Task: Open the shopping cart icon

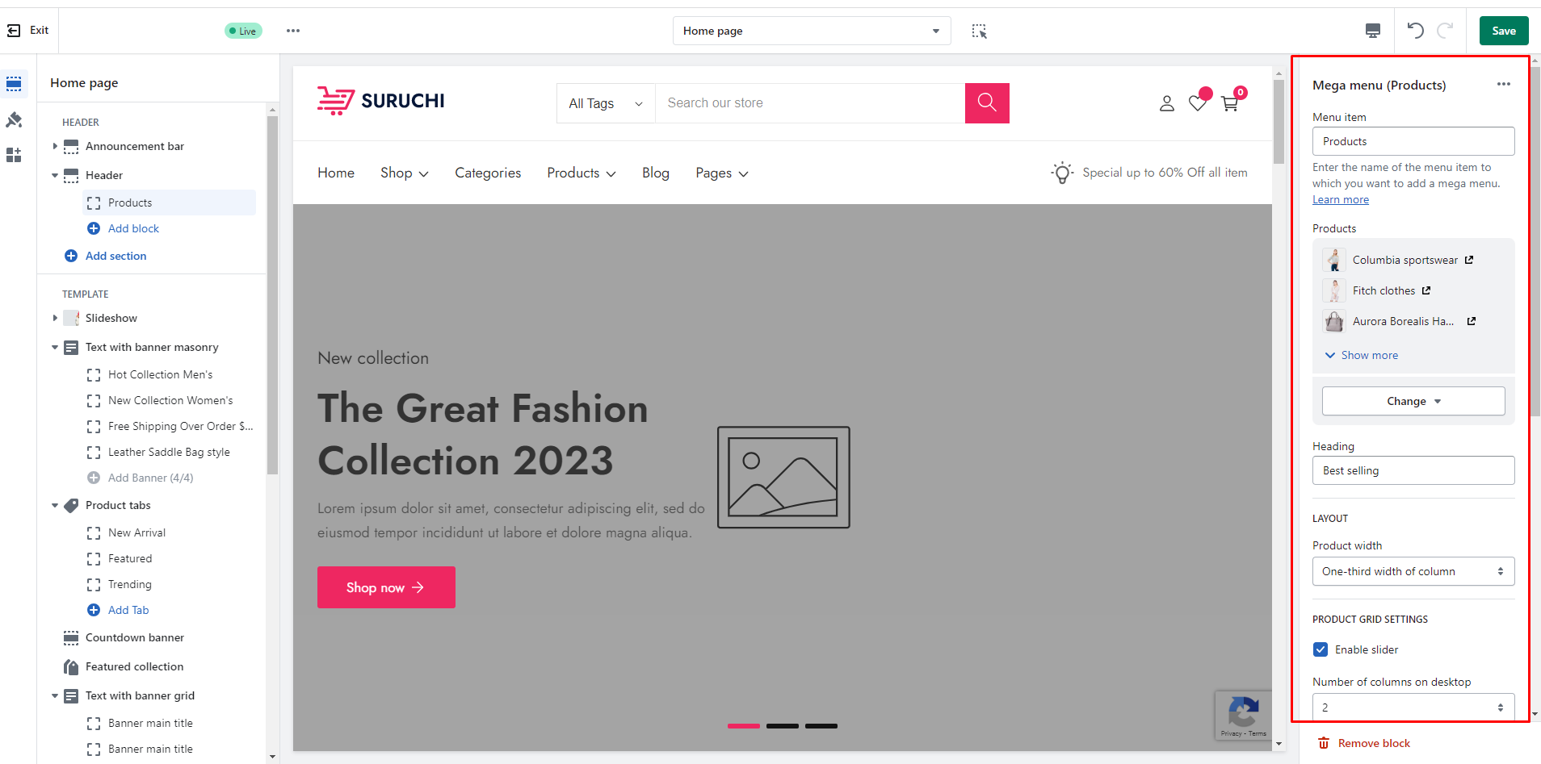Action: point(1230,103)
